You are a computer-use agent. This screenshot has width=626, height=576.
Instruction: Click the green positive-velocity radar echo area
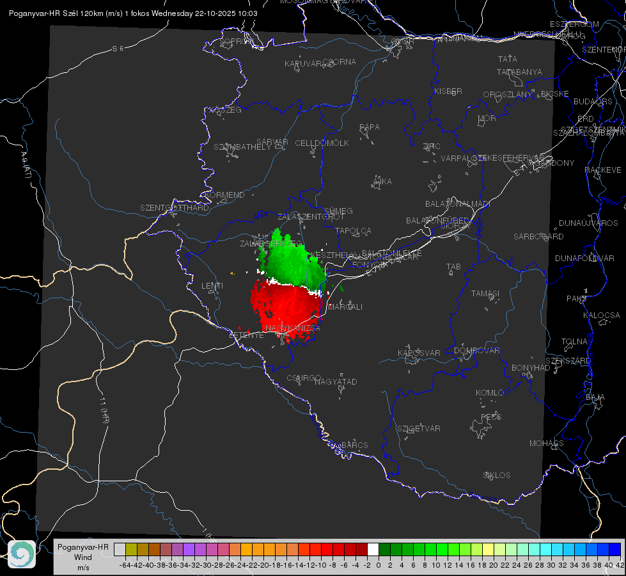pos(292,260)
